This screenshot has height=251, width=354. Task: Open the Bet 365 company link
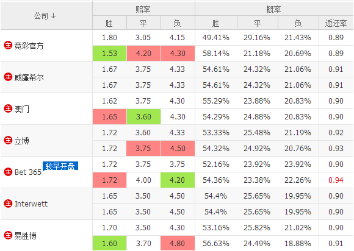(x=28, y=172)
